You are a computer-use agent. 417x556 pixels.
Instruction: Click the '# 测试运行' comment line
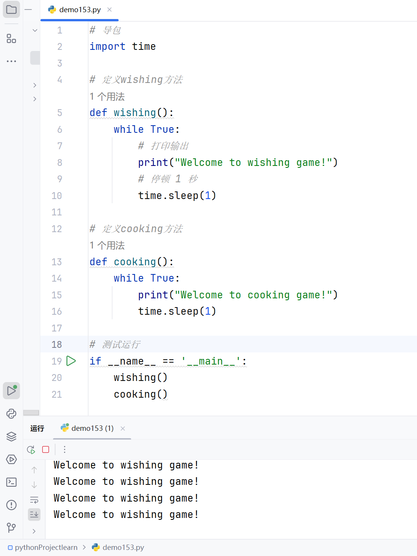115,344
